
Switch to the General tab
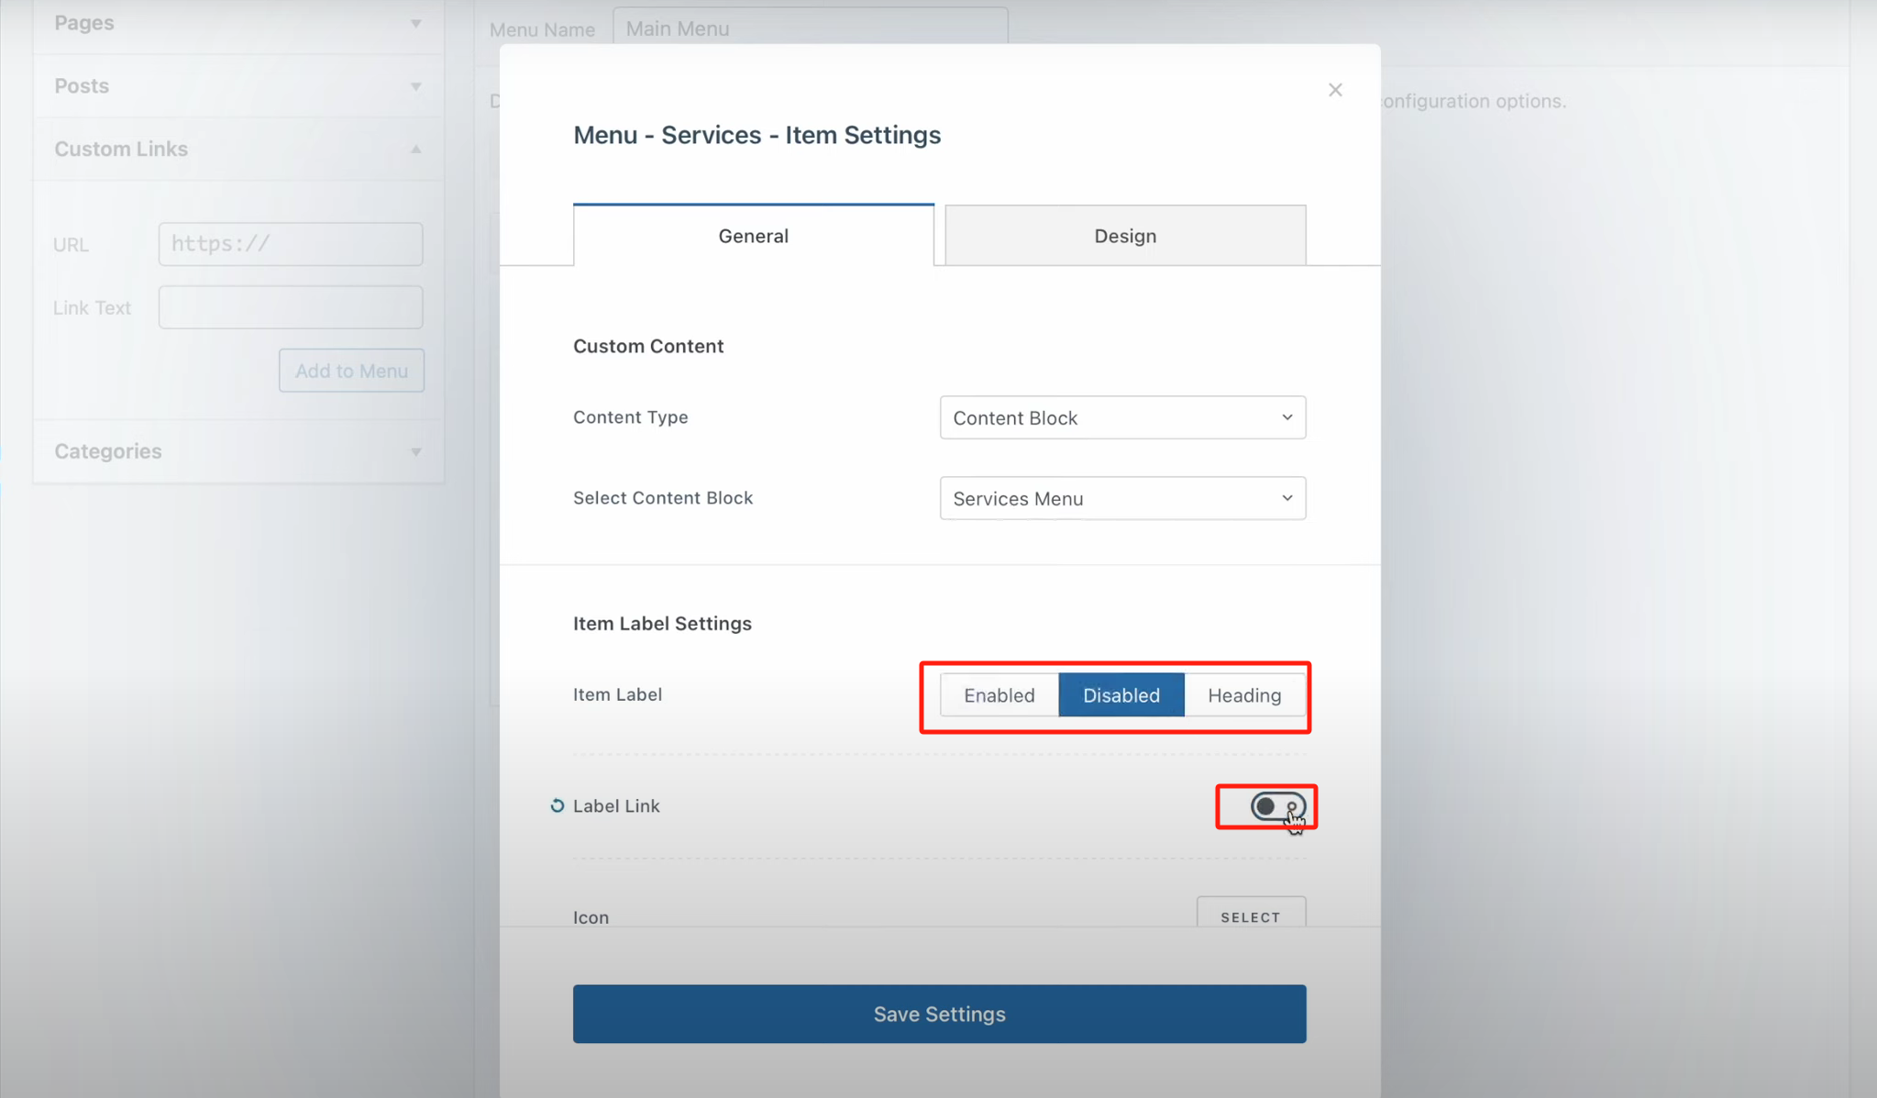[753, 236]
